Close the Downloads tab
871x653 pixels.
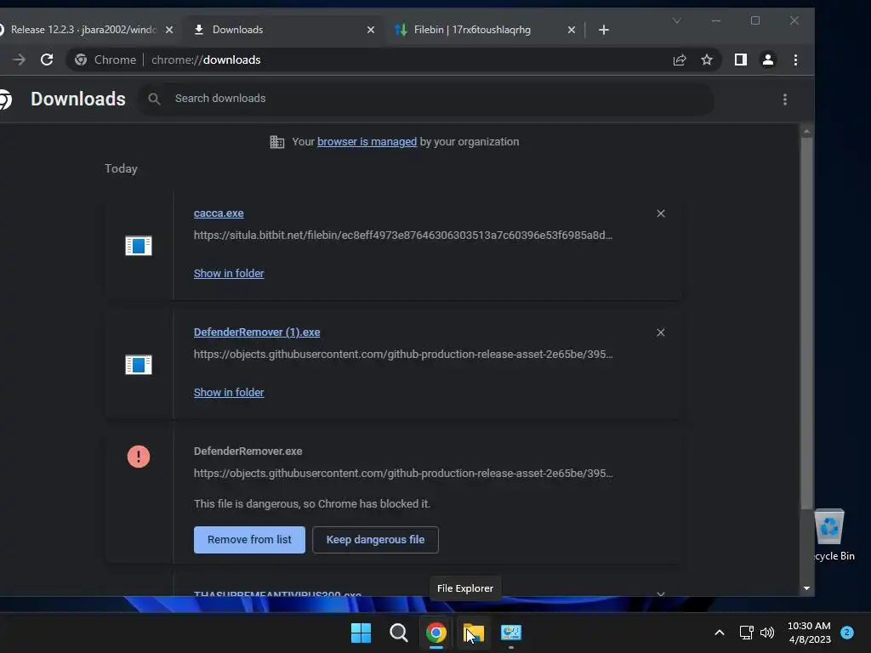click(x=371, y=30)
